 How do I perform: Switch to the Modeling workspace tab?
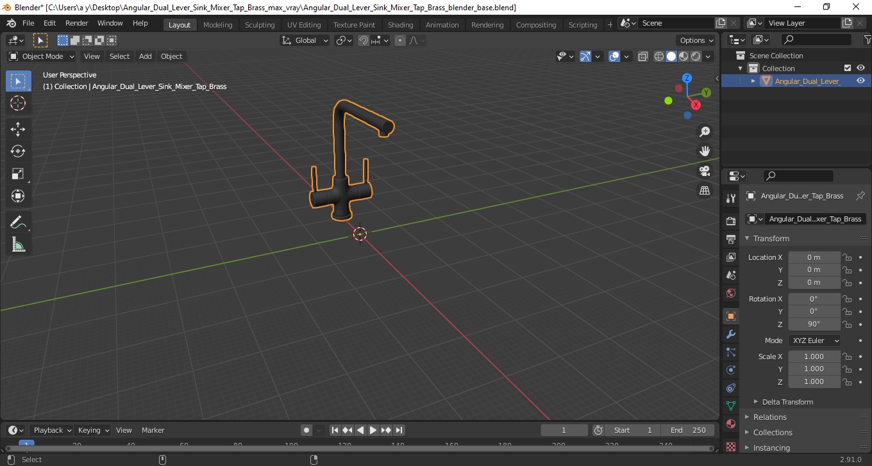point(217,24)
